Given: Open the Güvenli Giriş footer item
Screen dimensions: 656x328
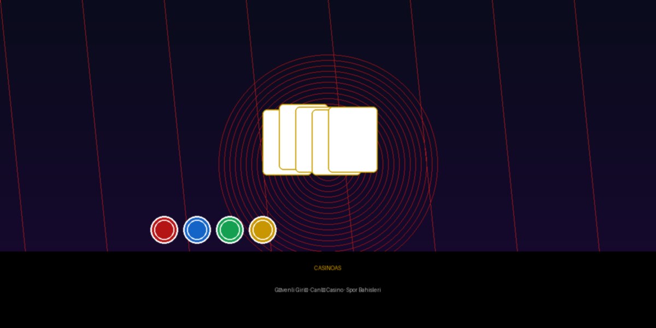Looking at the screenshot, I should pos(291,290).
